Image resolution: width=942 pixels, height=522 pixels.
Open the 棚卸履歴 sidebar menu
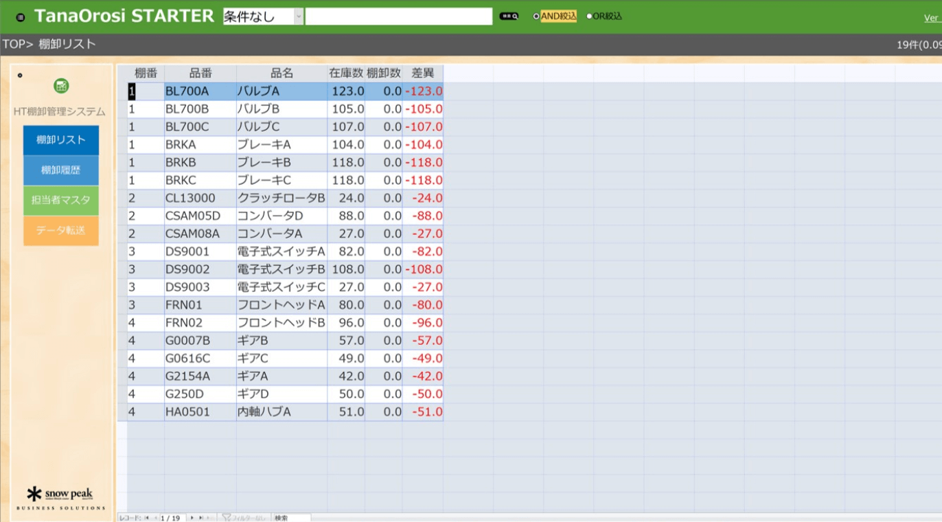pyautogui.click(x=61, y=170)
